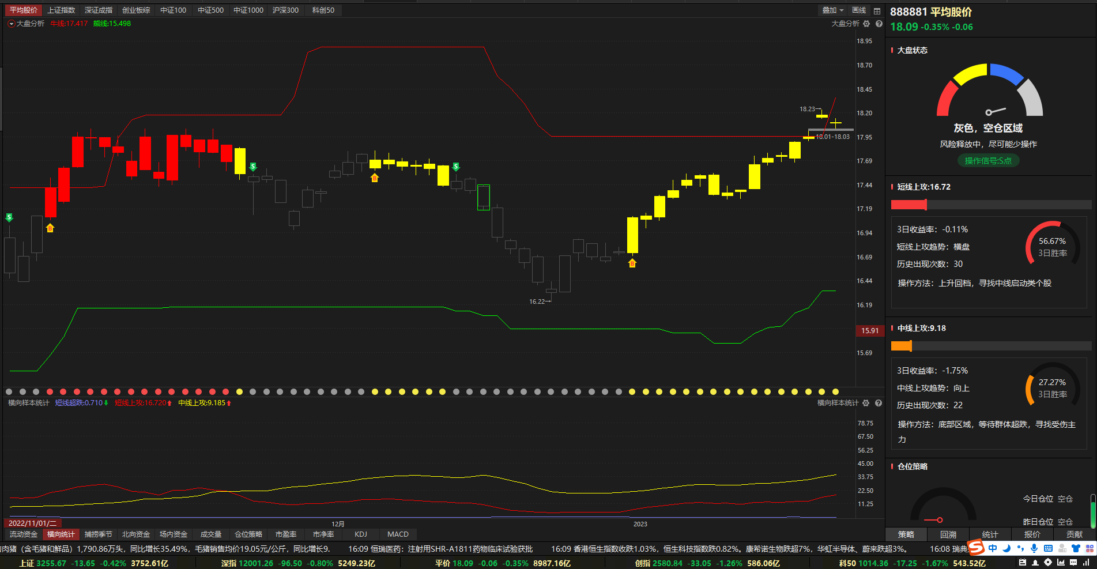This screenshot has height=569, width=1097.
Task: Click the signal bars icon in status bar
Action: point(1086,563)
